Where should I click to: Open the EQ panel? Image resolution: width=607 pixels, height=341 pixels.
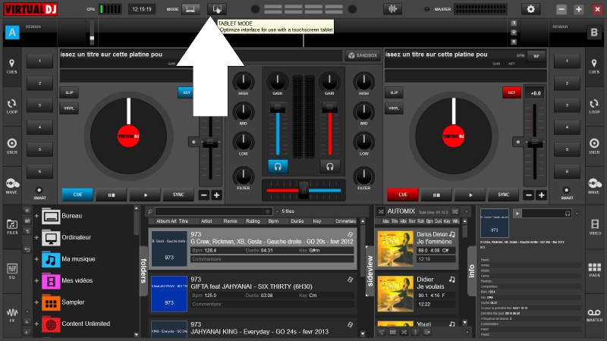coord(11,271)
